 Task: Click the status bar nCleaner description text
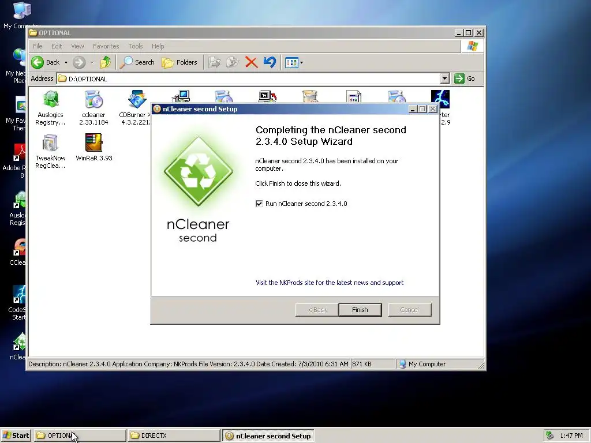[x=189, y=364]
